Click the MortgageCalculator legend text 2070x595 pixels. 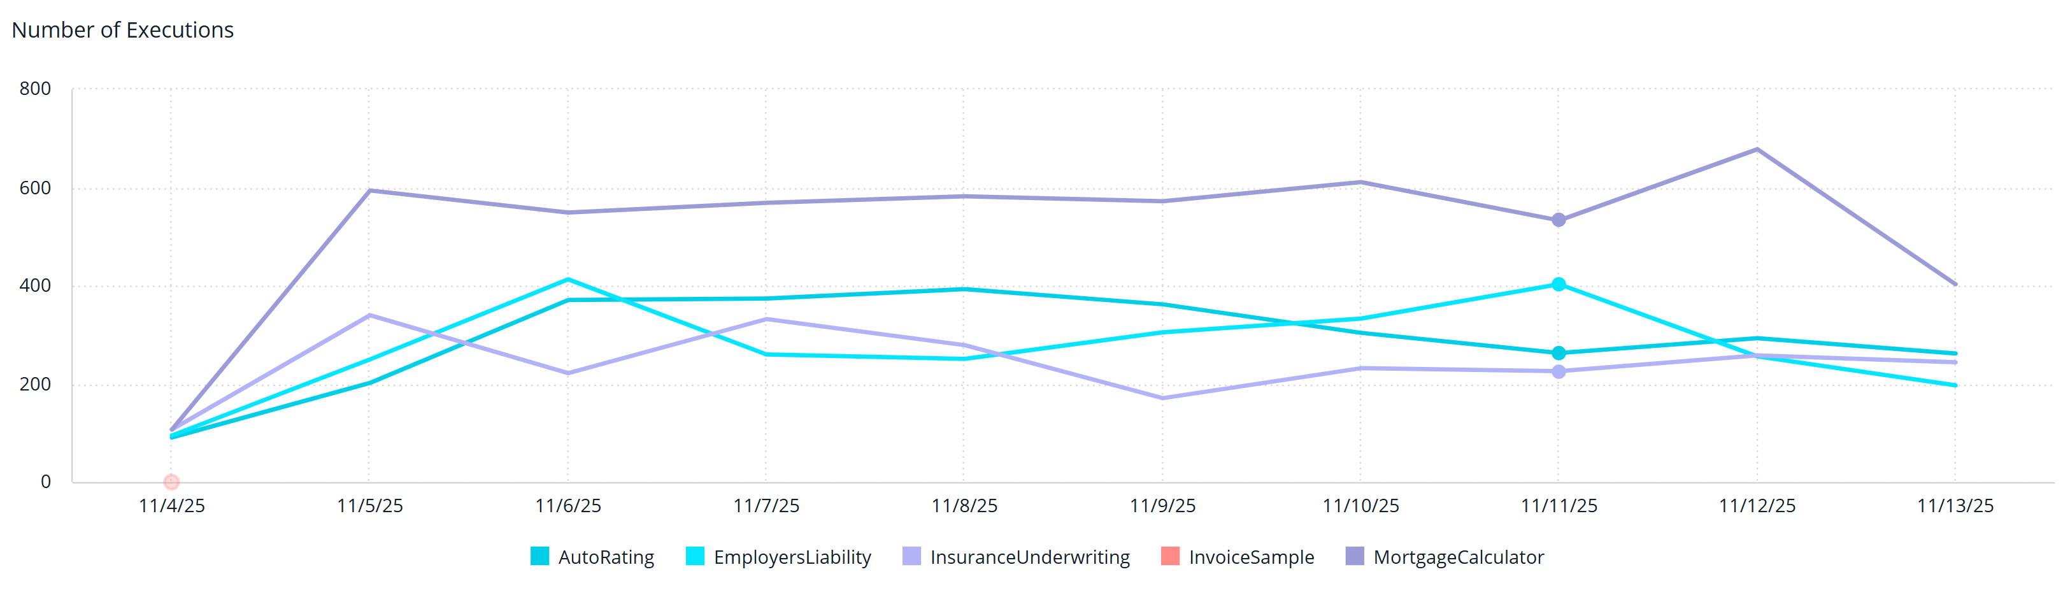(1459, 557)
